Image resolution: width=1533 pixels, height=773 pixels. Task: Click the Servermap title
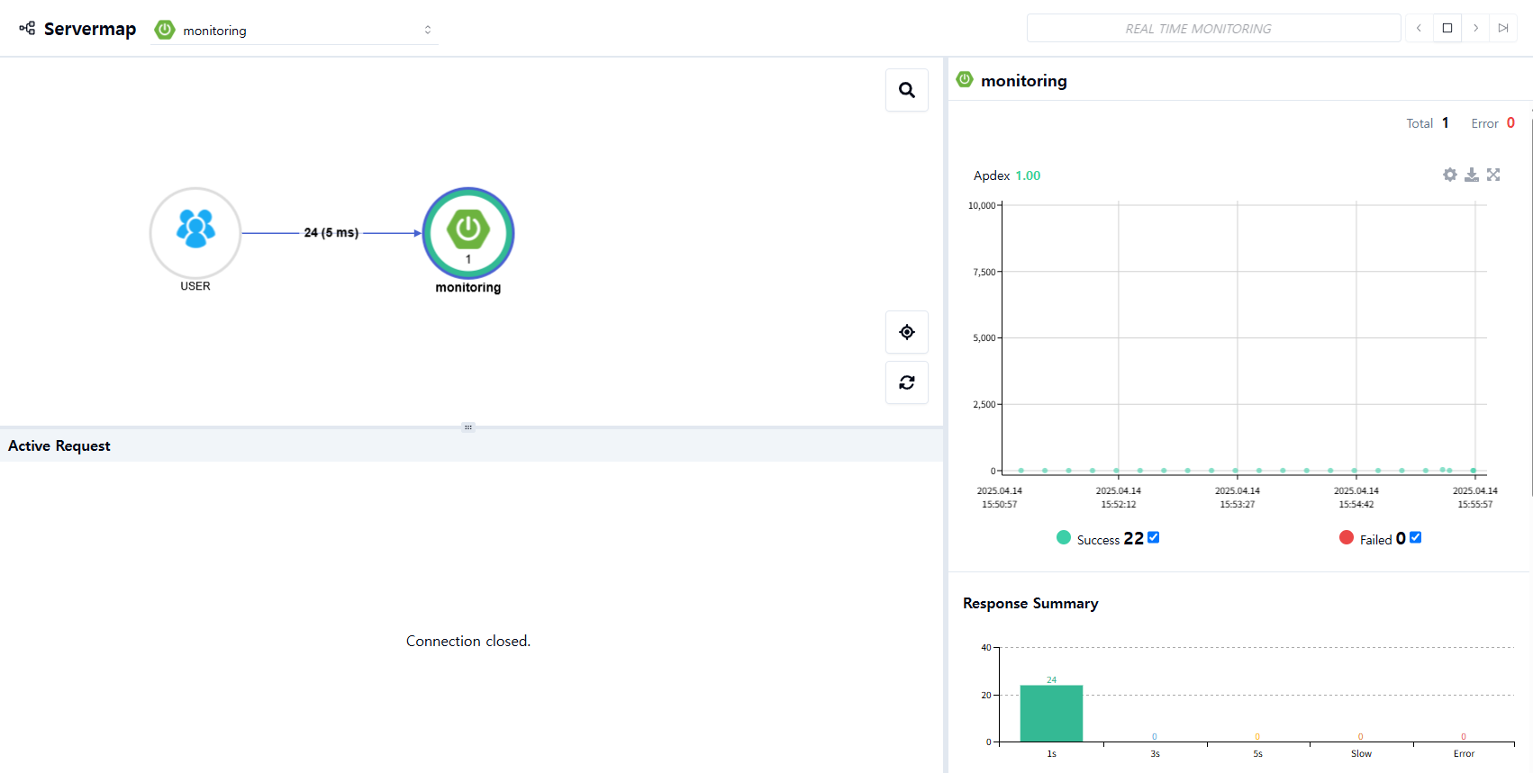pos(90,29)
